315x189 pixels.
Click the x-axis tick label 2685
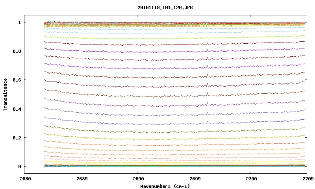coord(82,179)
